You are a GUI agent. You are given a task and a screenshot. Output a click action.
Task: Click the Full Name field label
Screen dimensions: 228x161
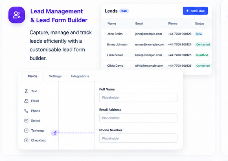pyautogui.click(x=107, y=89)
